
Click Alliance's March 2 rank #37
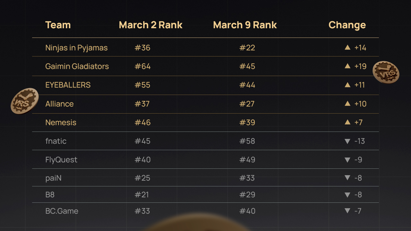click(142, 104)
